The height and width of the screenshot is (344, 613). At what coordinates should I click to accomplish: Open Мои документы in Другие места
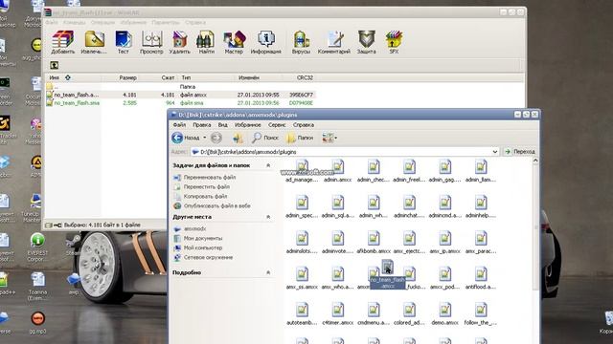tap(203, 238)
